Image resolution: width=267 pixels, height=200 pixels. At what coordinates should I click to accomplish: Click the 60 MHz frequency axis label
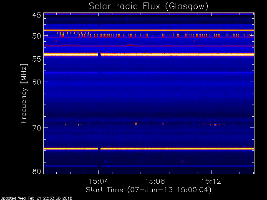pyautogui.click(x=37, y=82)
